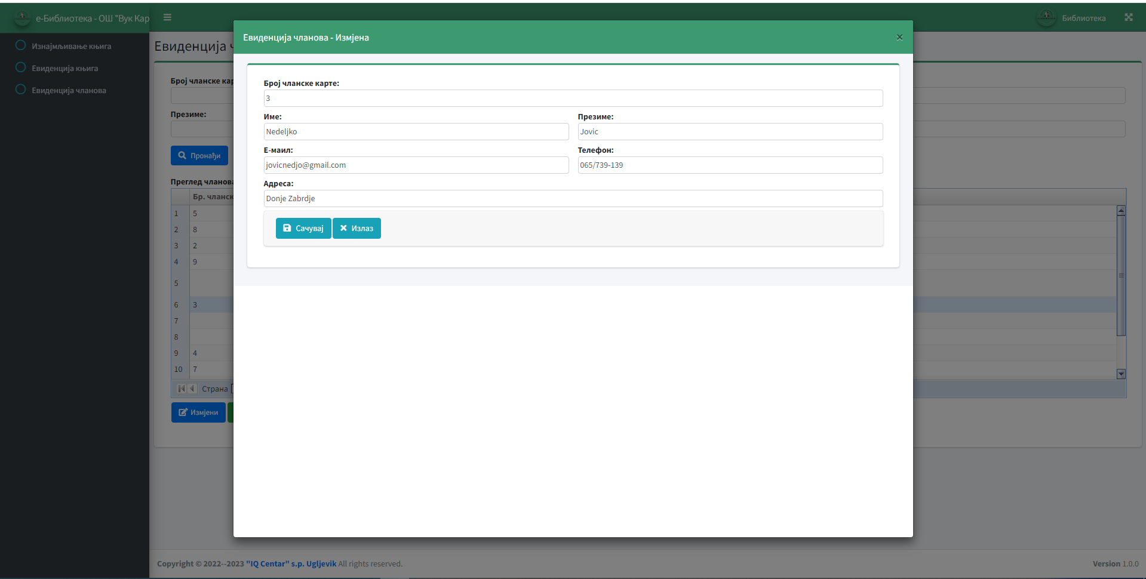Click the table scrollbar down arrow
Viewport: 1146px width, 579px height.
[1121, 374]
